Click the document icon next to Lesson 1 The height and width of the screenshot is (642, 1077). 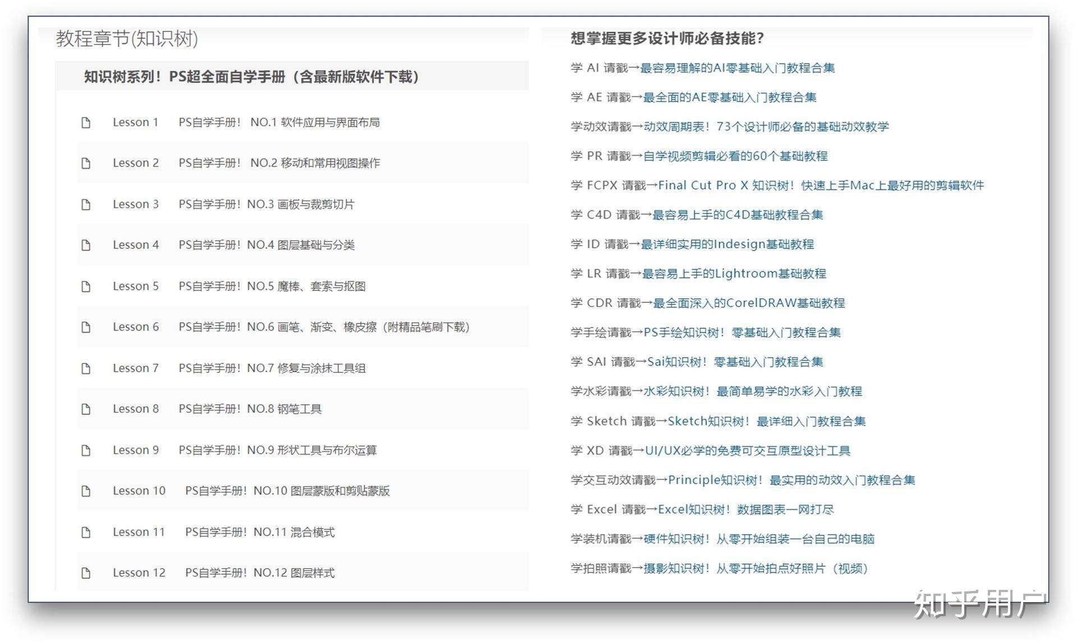pyautogui.click(x=86, y=122)
